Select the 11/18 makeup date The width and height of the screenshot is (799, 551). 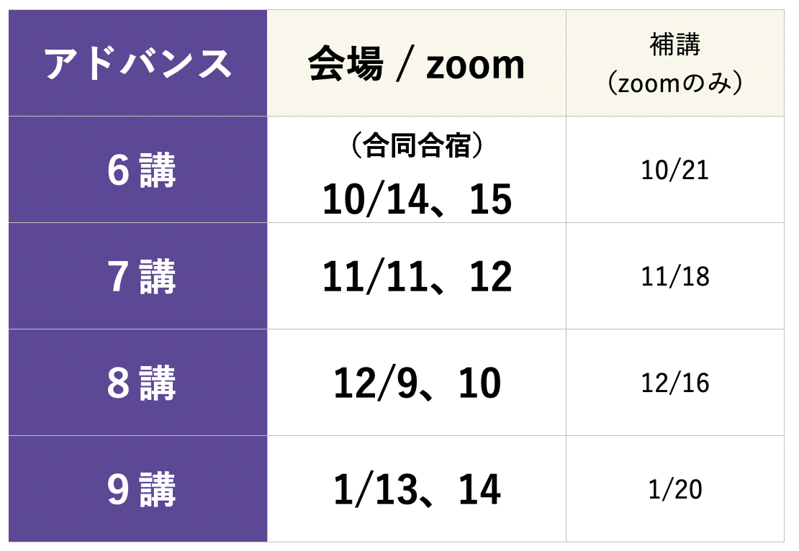point(674,277)
